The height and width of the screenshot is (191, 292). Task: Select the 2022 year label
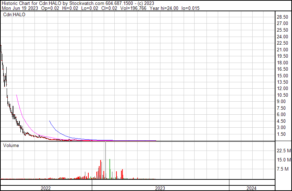46,188
